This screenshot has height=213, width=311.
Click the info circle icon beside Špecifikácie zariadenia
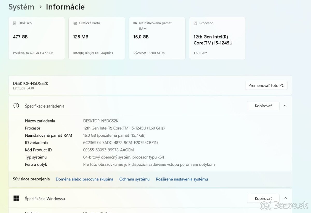tap(16, 106)
